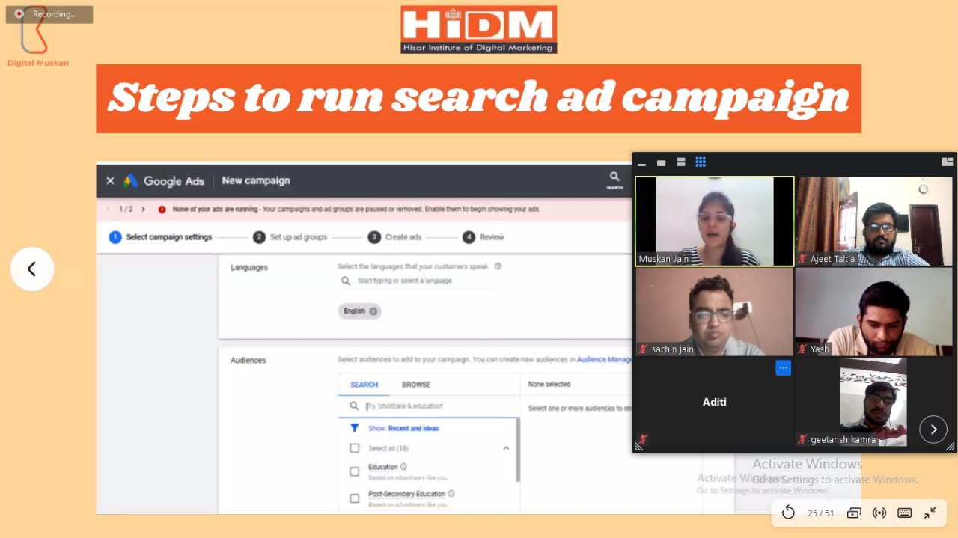The height and width of the screenshot is (538, 958).
Task: Click the Languages section label
Action: [249, 267]
